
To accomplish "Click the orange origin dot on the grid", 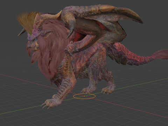I will coord(84,96).
